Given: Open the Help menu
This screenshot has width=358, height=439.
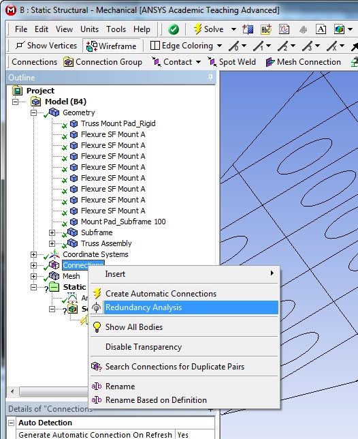Looking at the screenshot, I should click(142, 29).
